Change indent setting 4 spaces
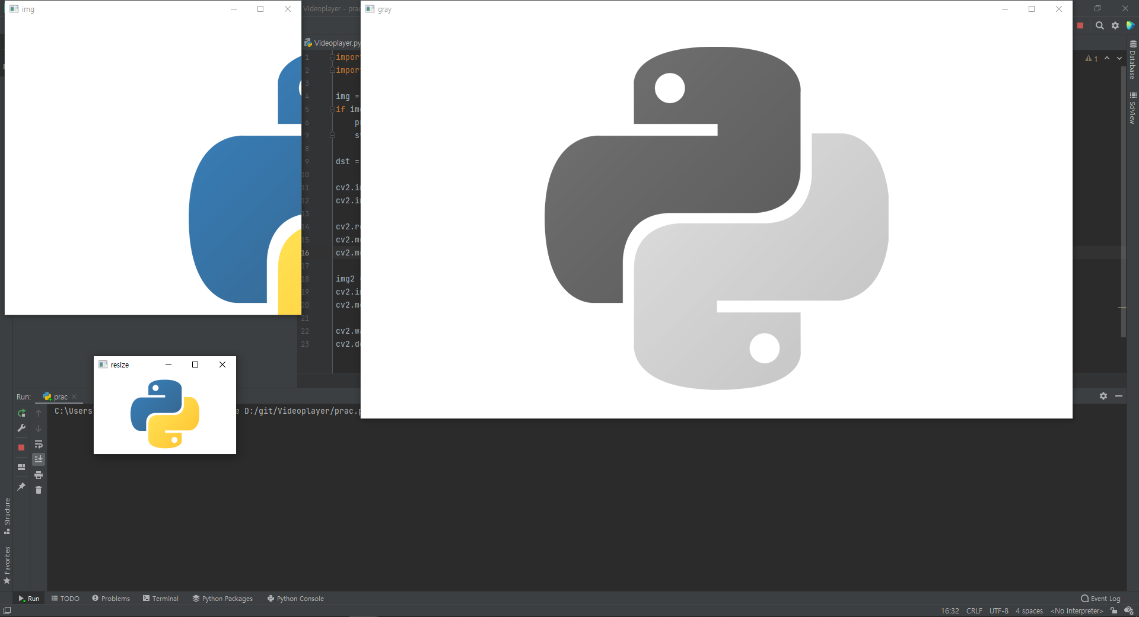 coord(1029,611)
